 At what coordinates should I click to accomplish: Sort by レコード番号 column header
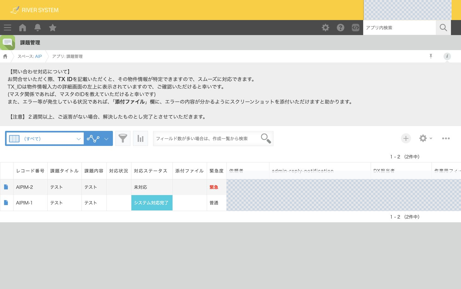click(x=30, y=171)
